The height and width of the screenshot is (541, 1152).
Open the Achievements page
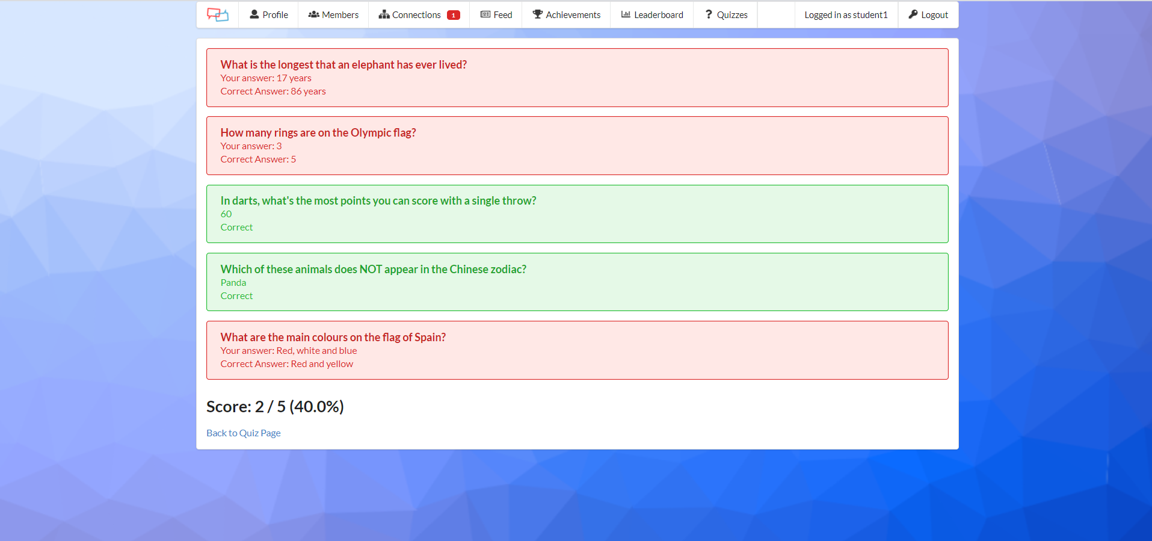tap(566, 14)
